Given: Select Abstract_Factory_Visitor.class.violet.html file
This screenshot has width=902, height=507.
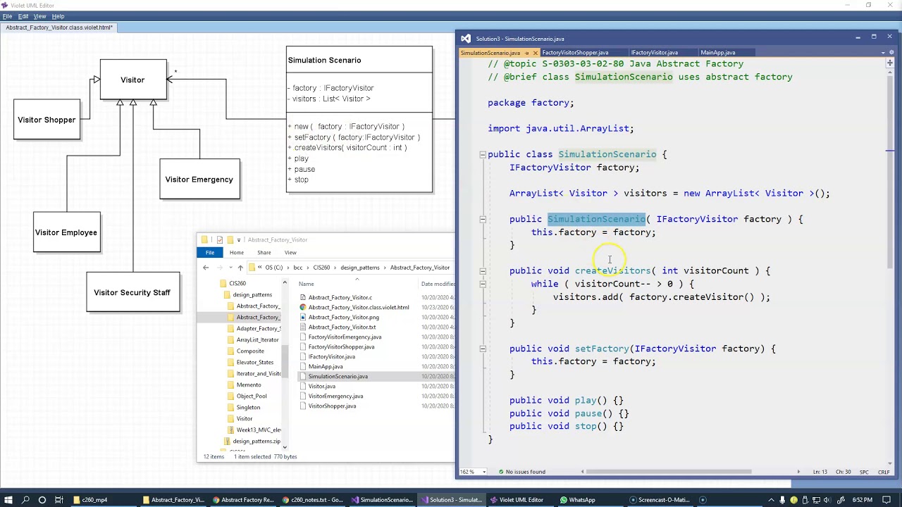Looking at the screenshot, I should (358, 308).
